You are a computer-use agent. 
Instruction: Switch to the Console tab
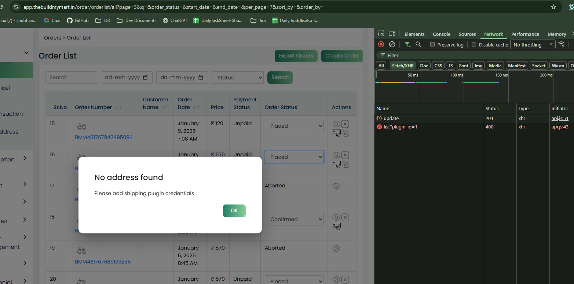(442, 34)
